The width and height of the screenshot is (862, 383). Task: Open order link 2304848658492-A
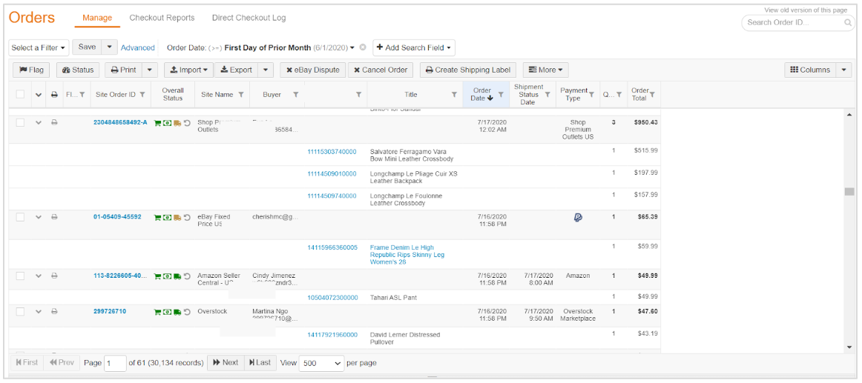coord(120,123)
